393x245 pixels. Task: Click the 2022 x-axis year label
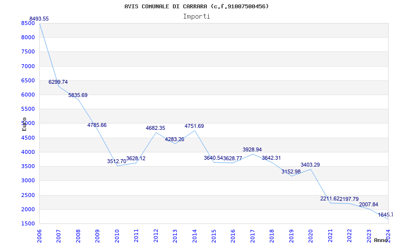point(349,236)
